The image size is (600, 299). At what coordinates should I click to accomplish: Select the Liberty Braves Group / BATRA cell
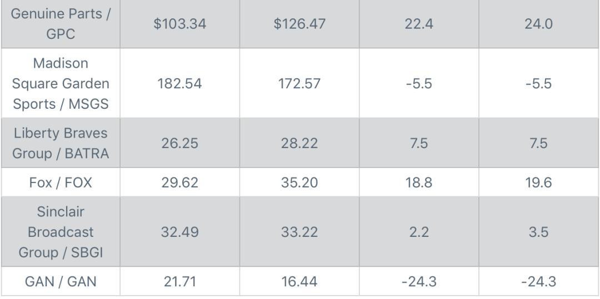[61, 143]
